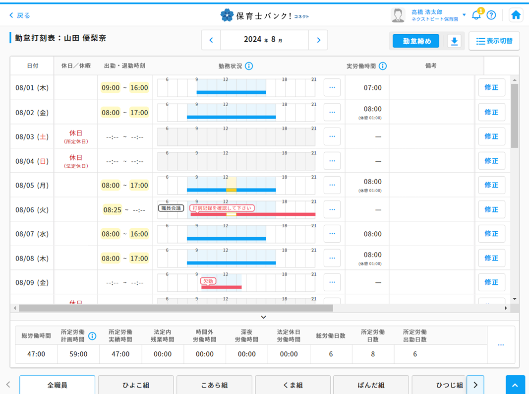The image size is (529, 397).
Task: Go home via the house icon
Action: 516,15
